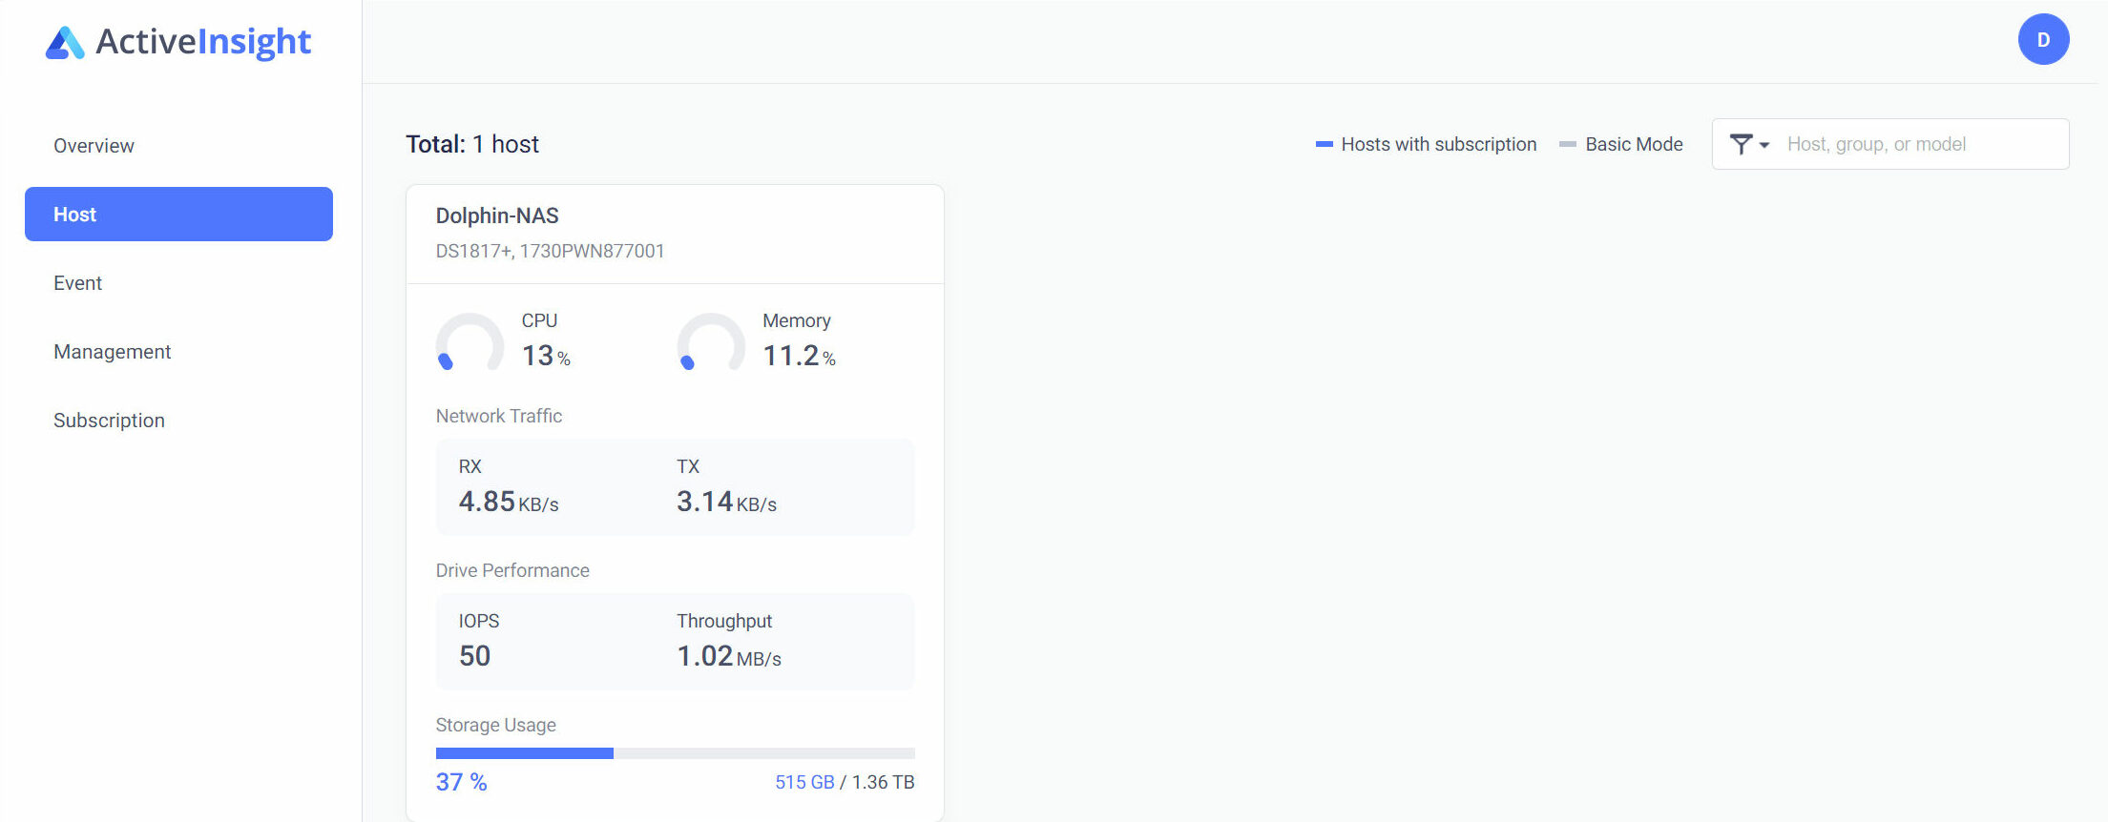
Task: Click the 515 GB used storage value
Action: click(804, 782)
